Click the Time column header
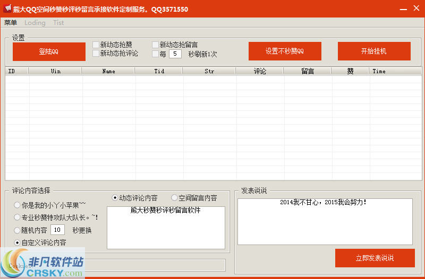 tap(395, 71)
